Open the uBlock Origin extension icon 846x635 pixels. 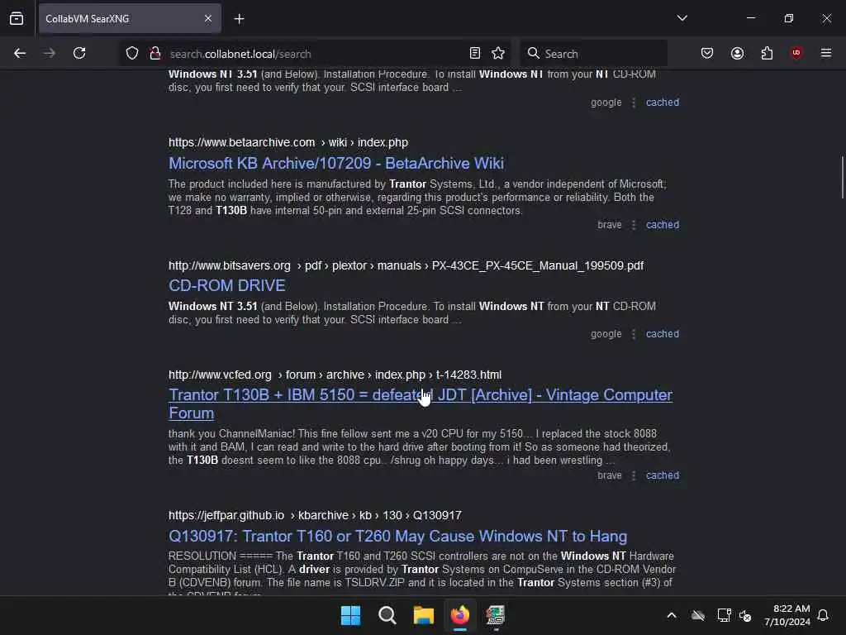tap(796, 53)
